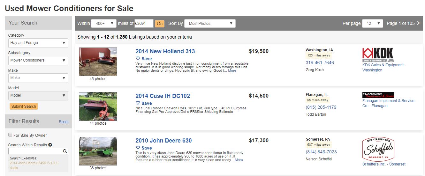Open the 2014 New Holland 313 listing title
The image size is (425, 176).
pyautogui.click(x=165, y=51)
